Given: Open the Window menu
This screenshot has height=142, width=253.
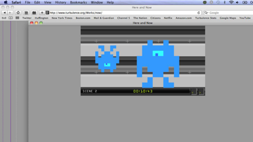Looking at the screenshot, I should [x=97, y=3].
